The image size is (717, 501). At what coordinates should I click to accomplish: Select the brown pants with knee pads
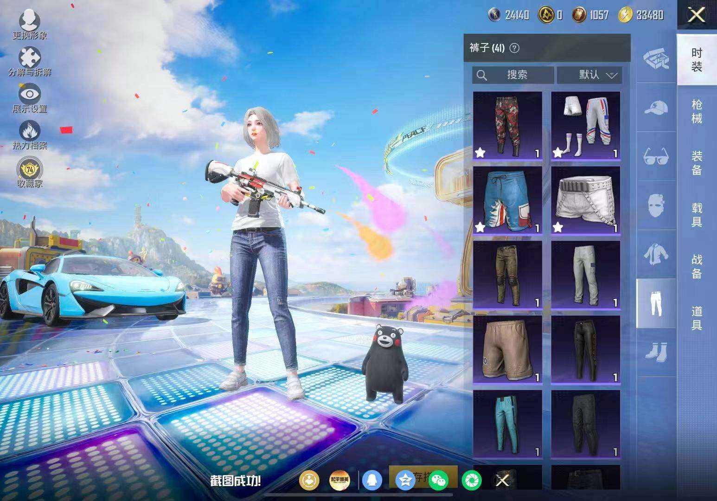pyautogui.click(x=507, y=275)
